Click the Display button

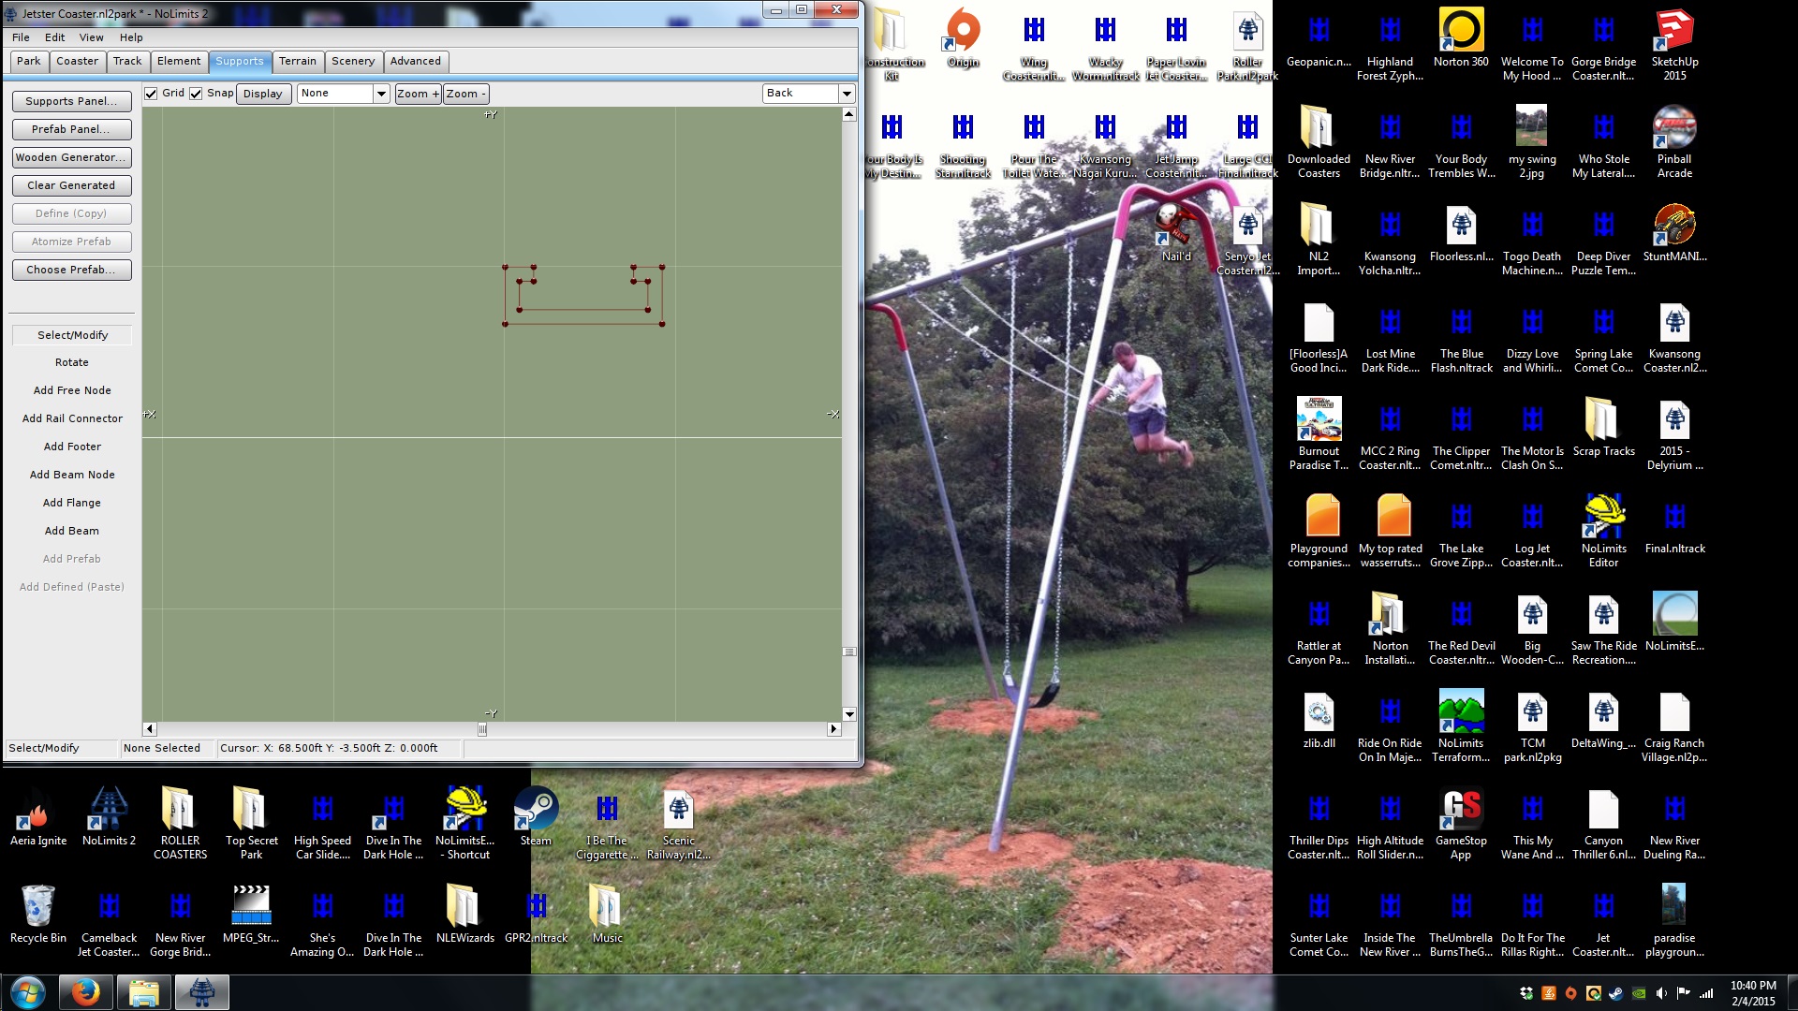pos(262,94)
